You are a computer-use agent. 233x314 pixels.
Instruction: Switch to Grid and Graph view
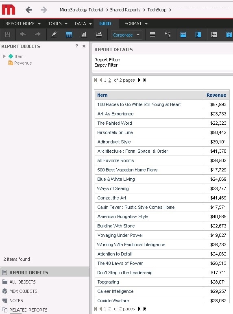(x=99, y=35)
